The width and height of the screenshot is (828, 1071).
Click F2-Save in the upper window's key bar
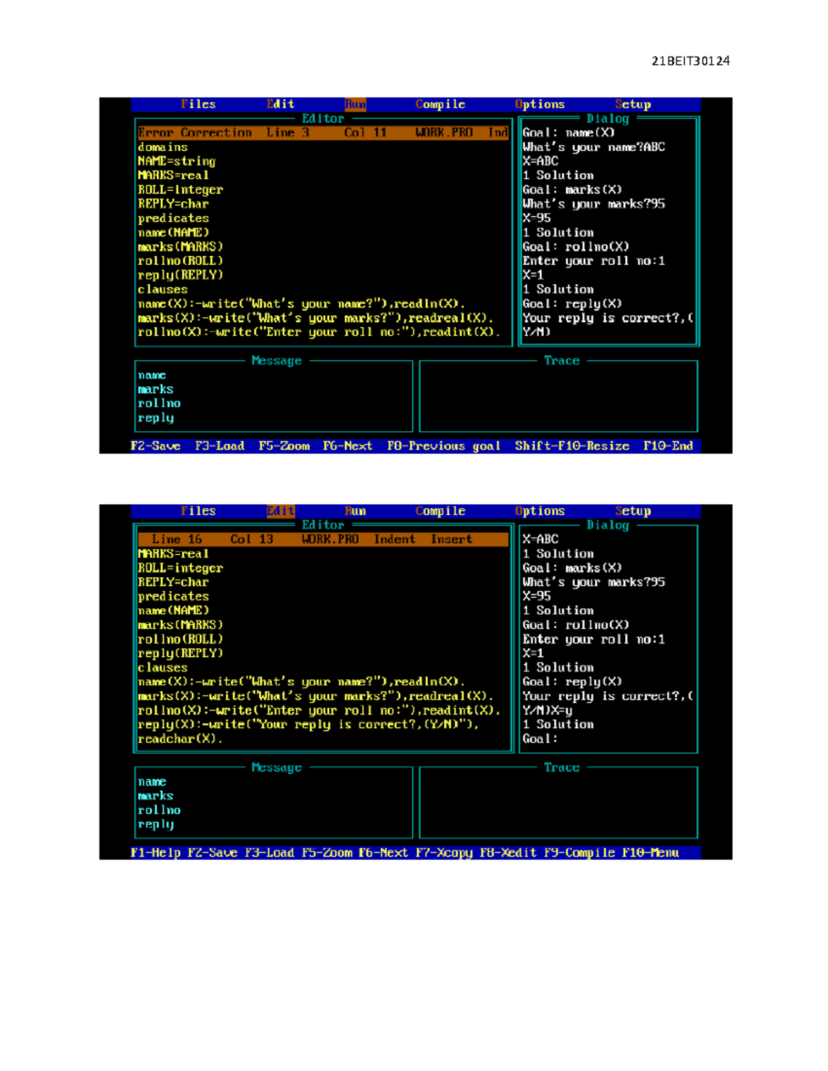(x=155, y=446)
